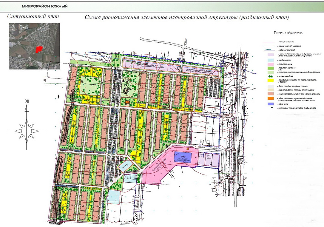Click the bright green landscaping legend swatch
This screenshot has height=227, width=324.
pos(271,68)
